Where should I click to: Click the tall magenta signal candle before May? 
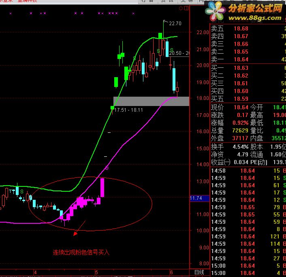click(x=102, y=187)
